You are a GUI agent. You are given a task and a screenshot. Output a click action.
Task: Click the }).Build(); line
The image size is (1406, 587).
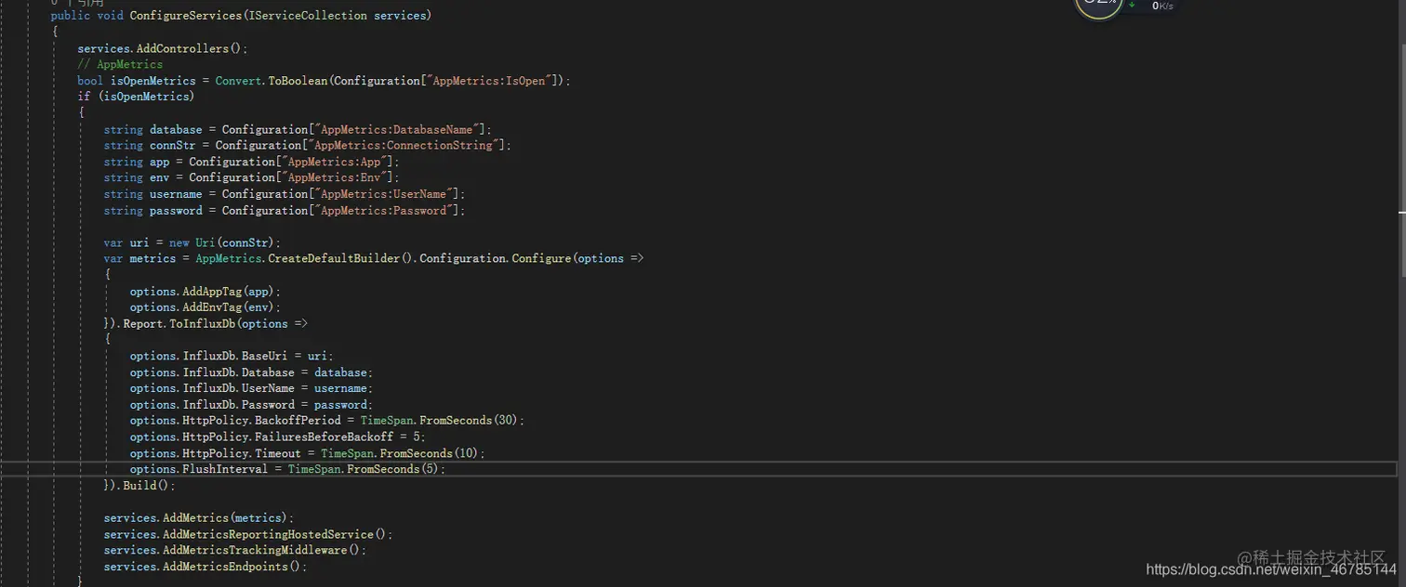point(139,486)
